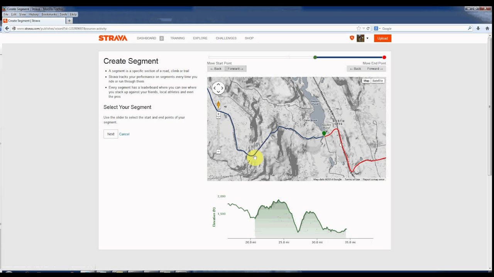Select the Street View pegman icon
Viewport: 494px width, 277px height.
[218, 104]
